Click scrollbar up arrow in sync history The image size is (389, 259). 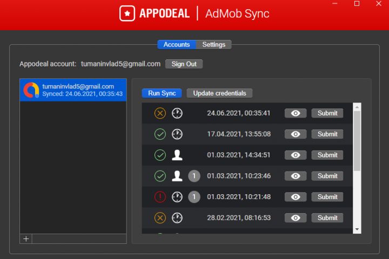[357, 107]
